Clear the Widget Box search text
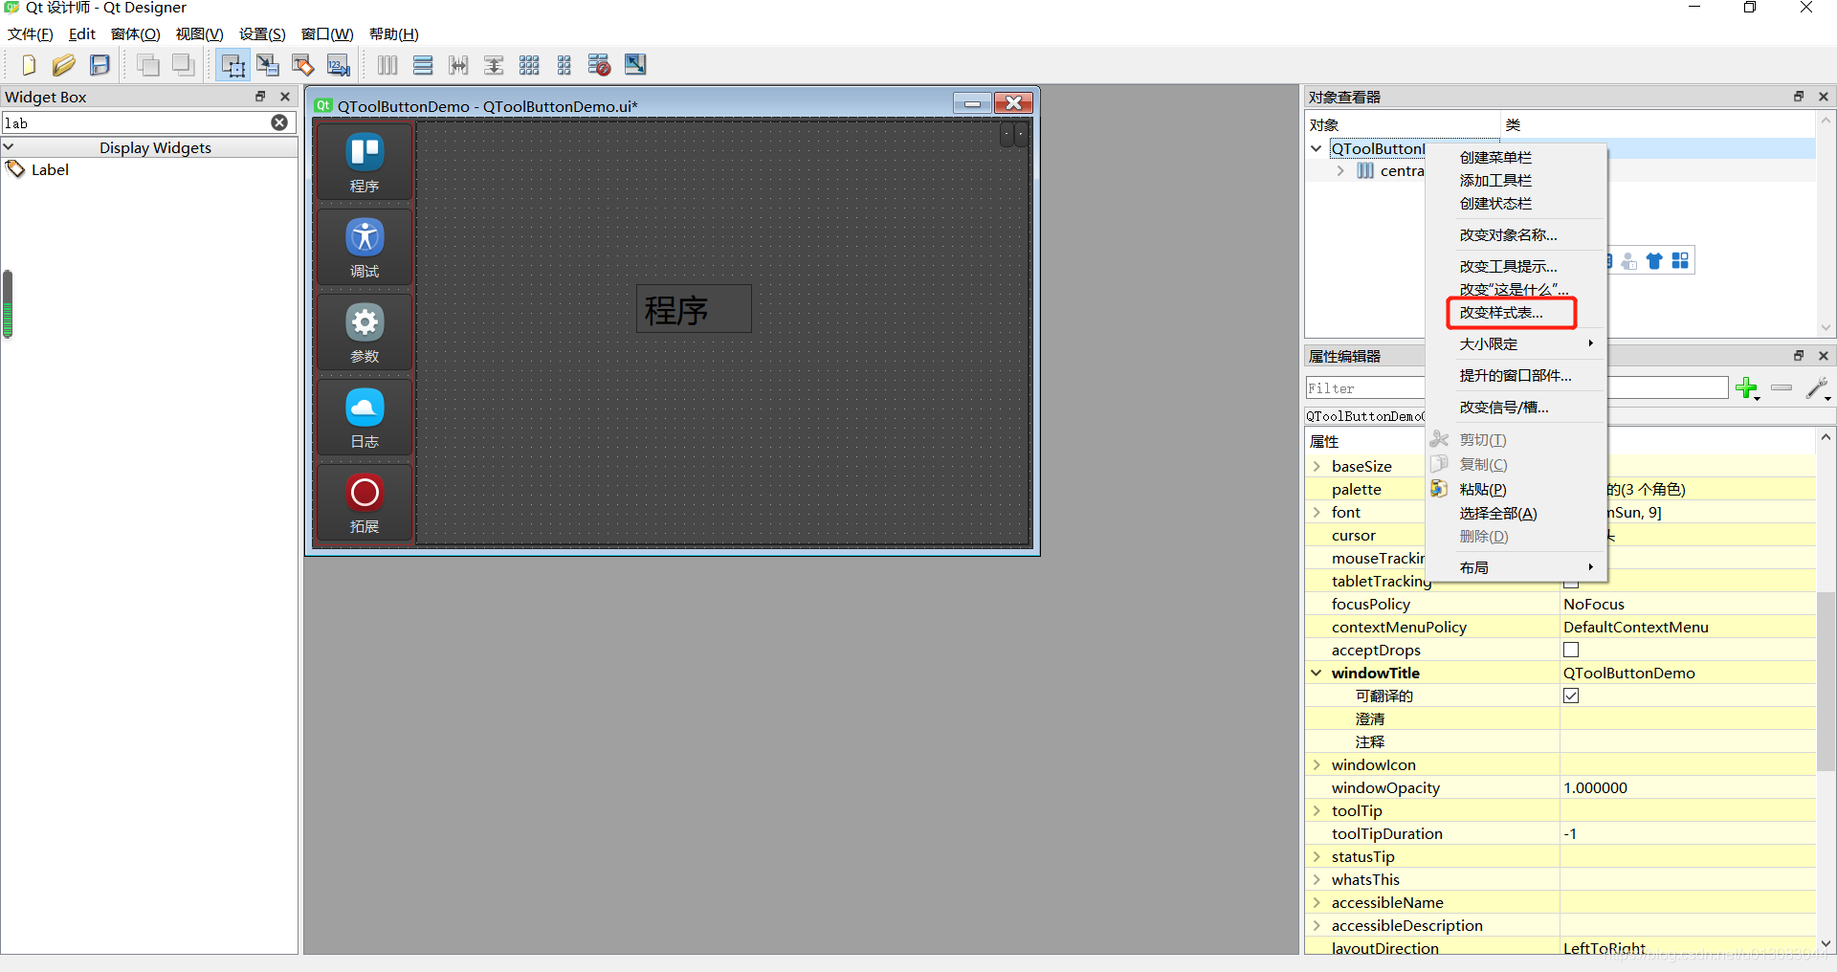Viewport: 1837px width, 972px height. tap(279, 122)
